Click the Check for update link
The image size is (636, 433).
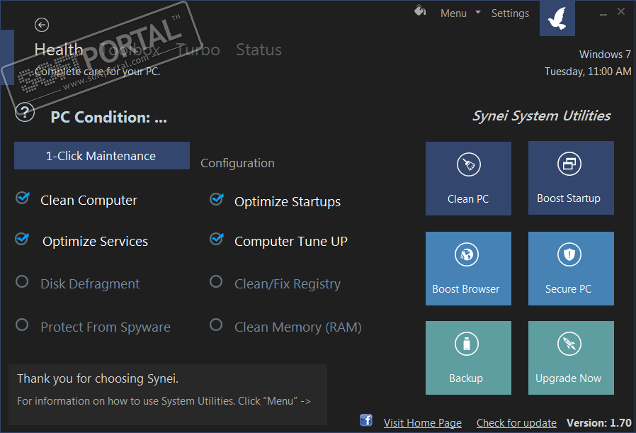(516, 423)
